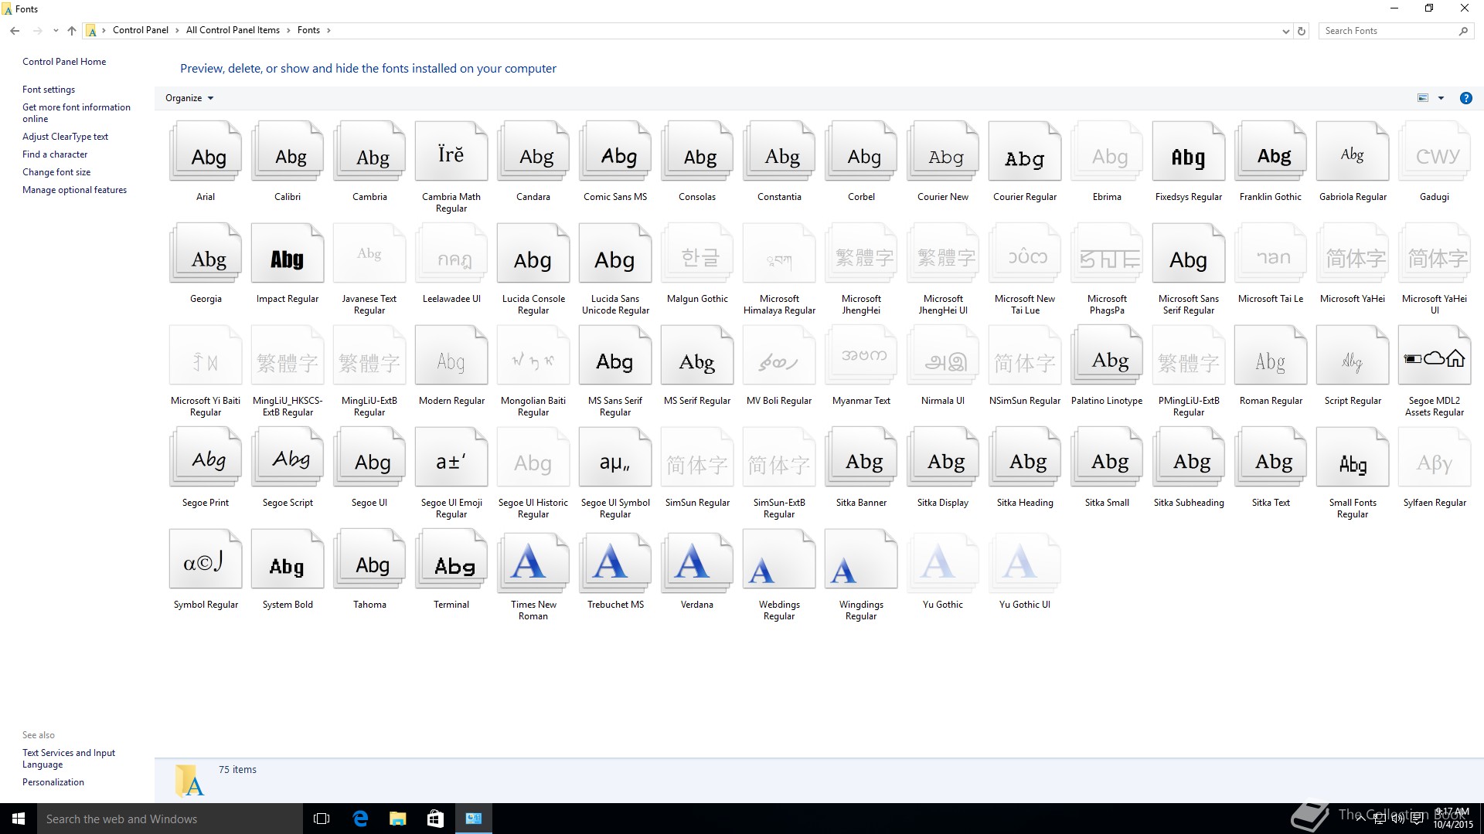Viewport: 1484px width, 834px height.
Task: Select the Calibri font icon
Action: pos(288,152)
